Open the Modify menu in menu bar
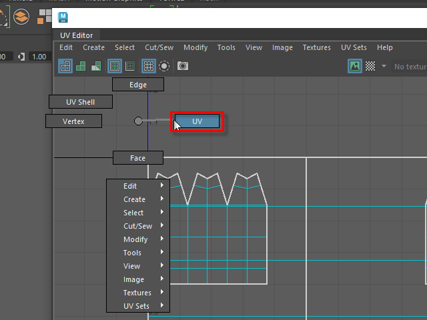 pyautogui.click(x=195, y=47)
